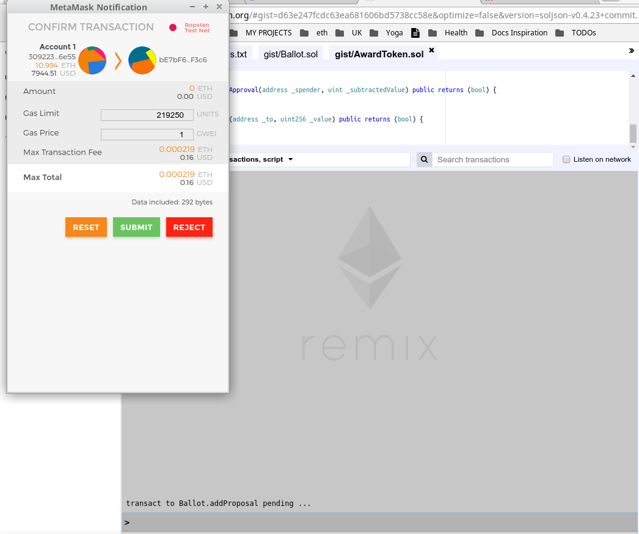Edit the Gas Price field
The width and height of the screenshot is (639, 534).
147,134
